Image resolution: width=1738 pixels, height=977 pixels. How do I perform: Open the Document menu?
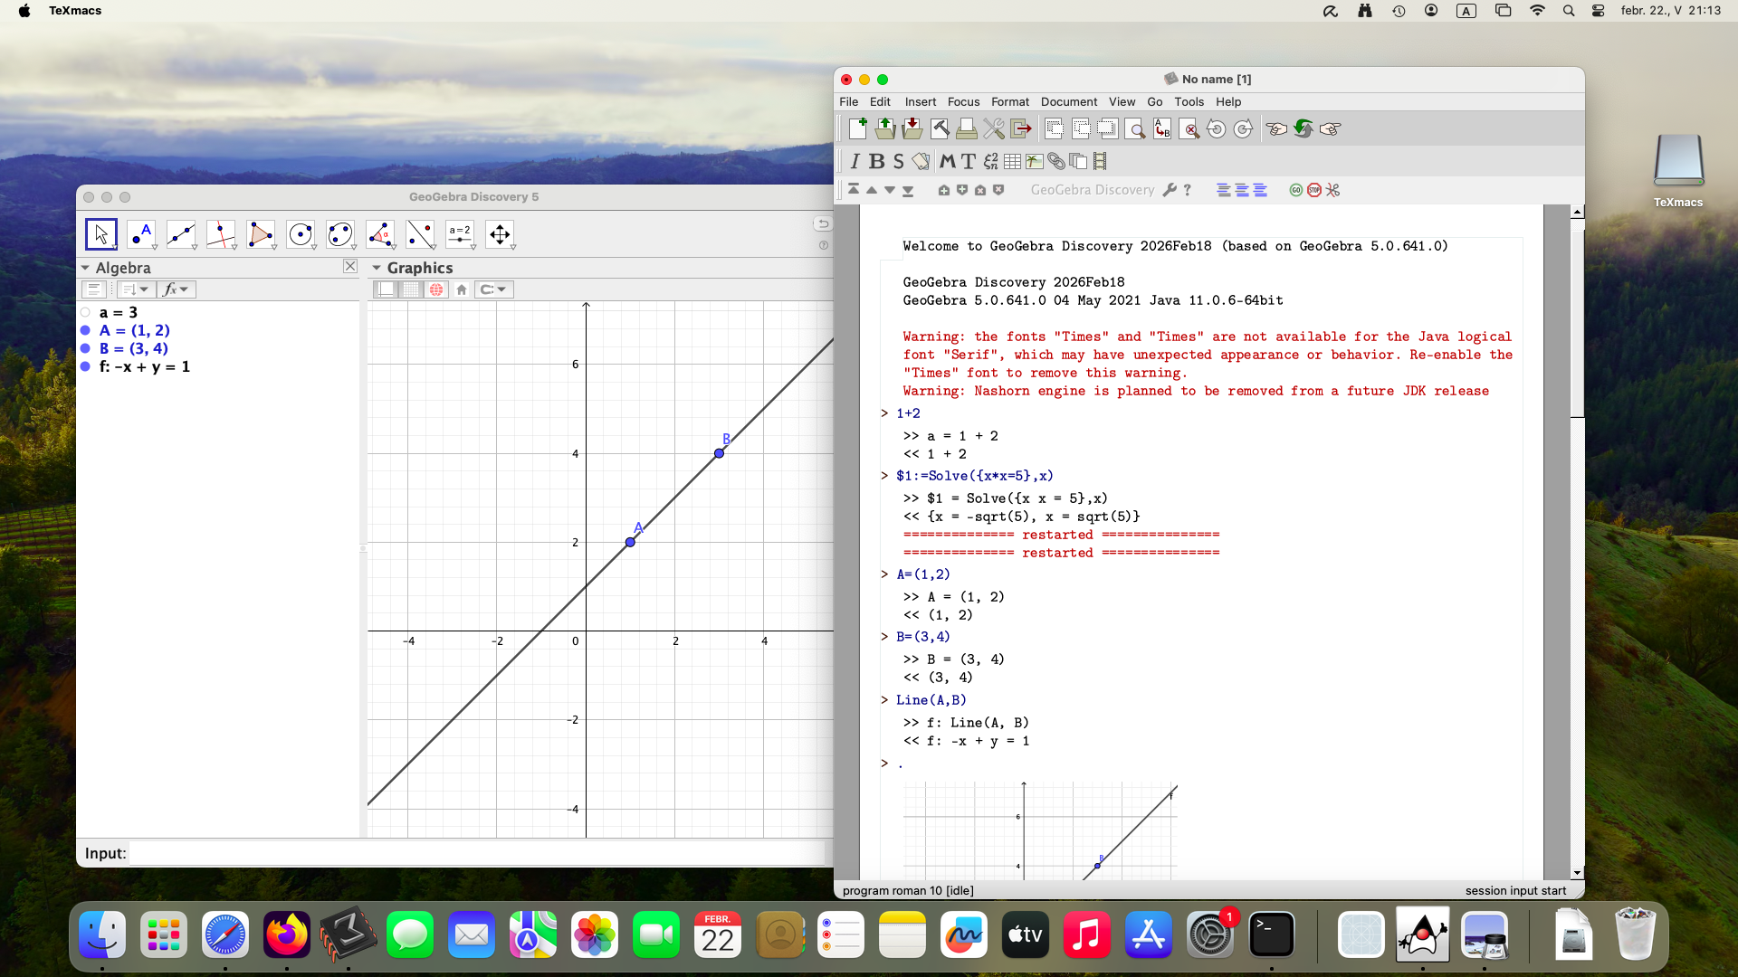pos(1068,102)
